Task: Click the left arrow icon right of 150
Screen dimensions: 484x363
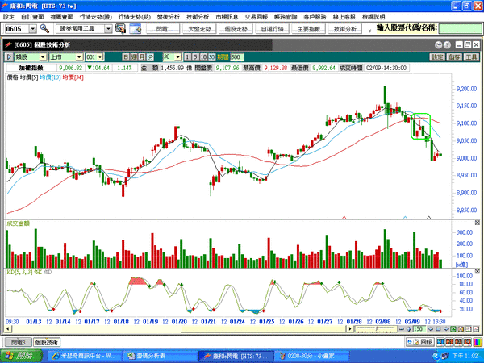Action: [x=432, y=329]
